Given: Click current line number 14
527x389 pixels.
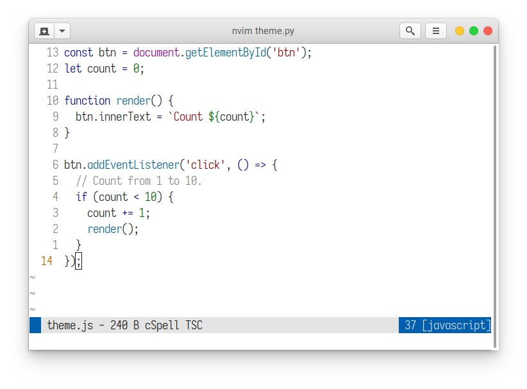Looking at the screenshot, I should coord(46,261).
